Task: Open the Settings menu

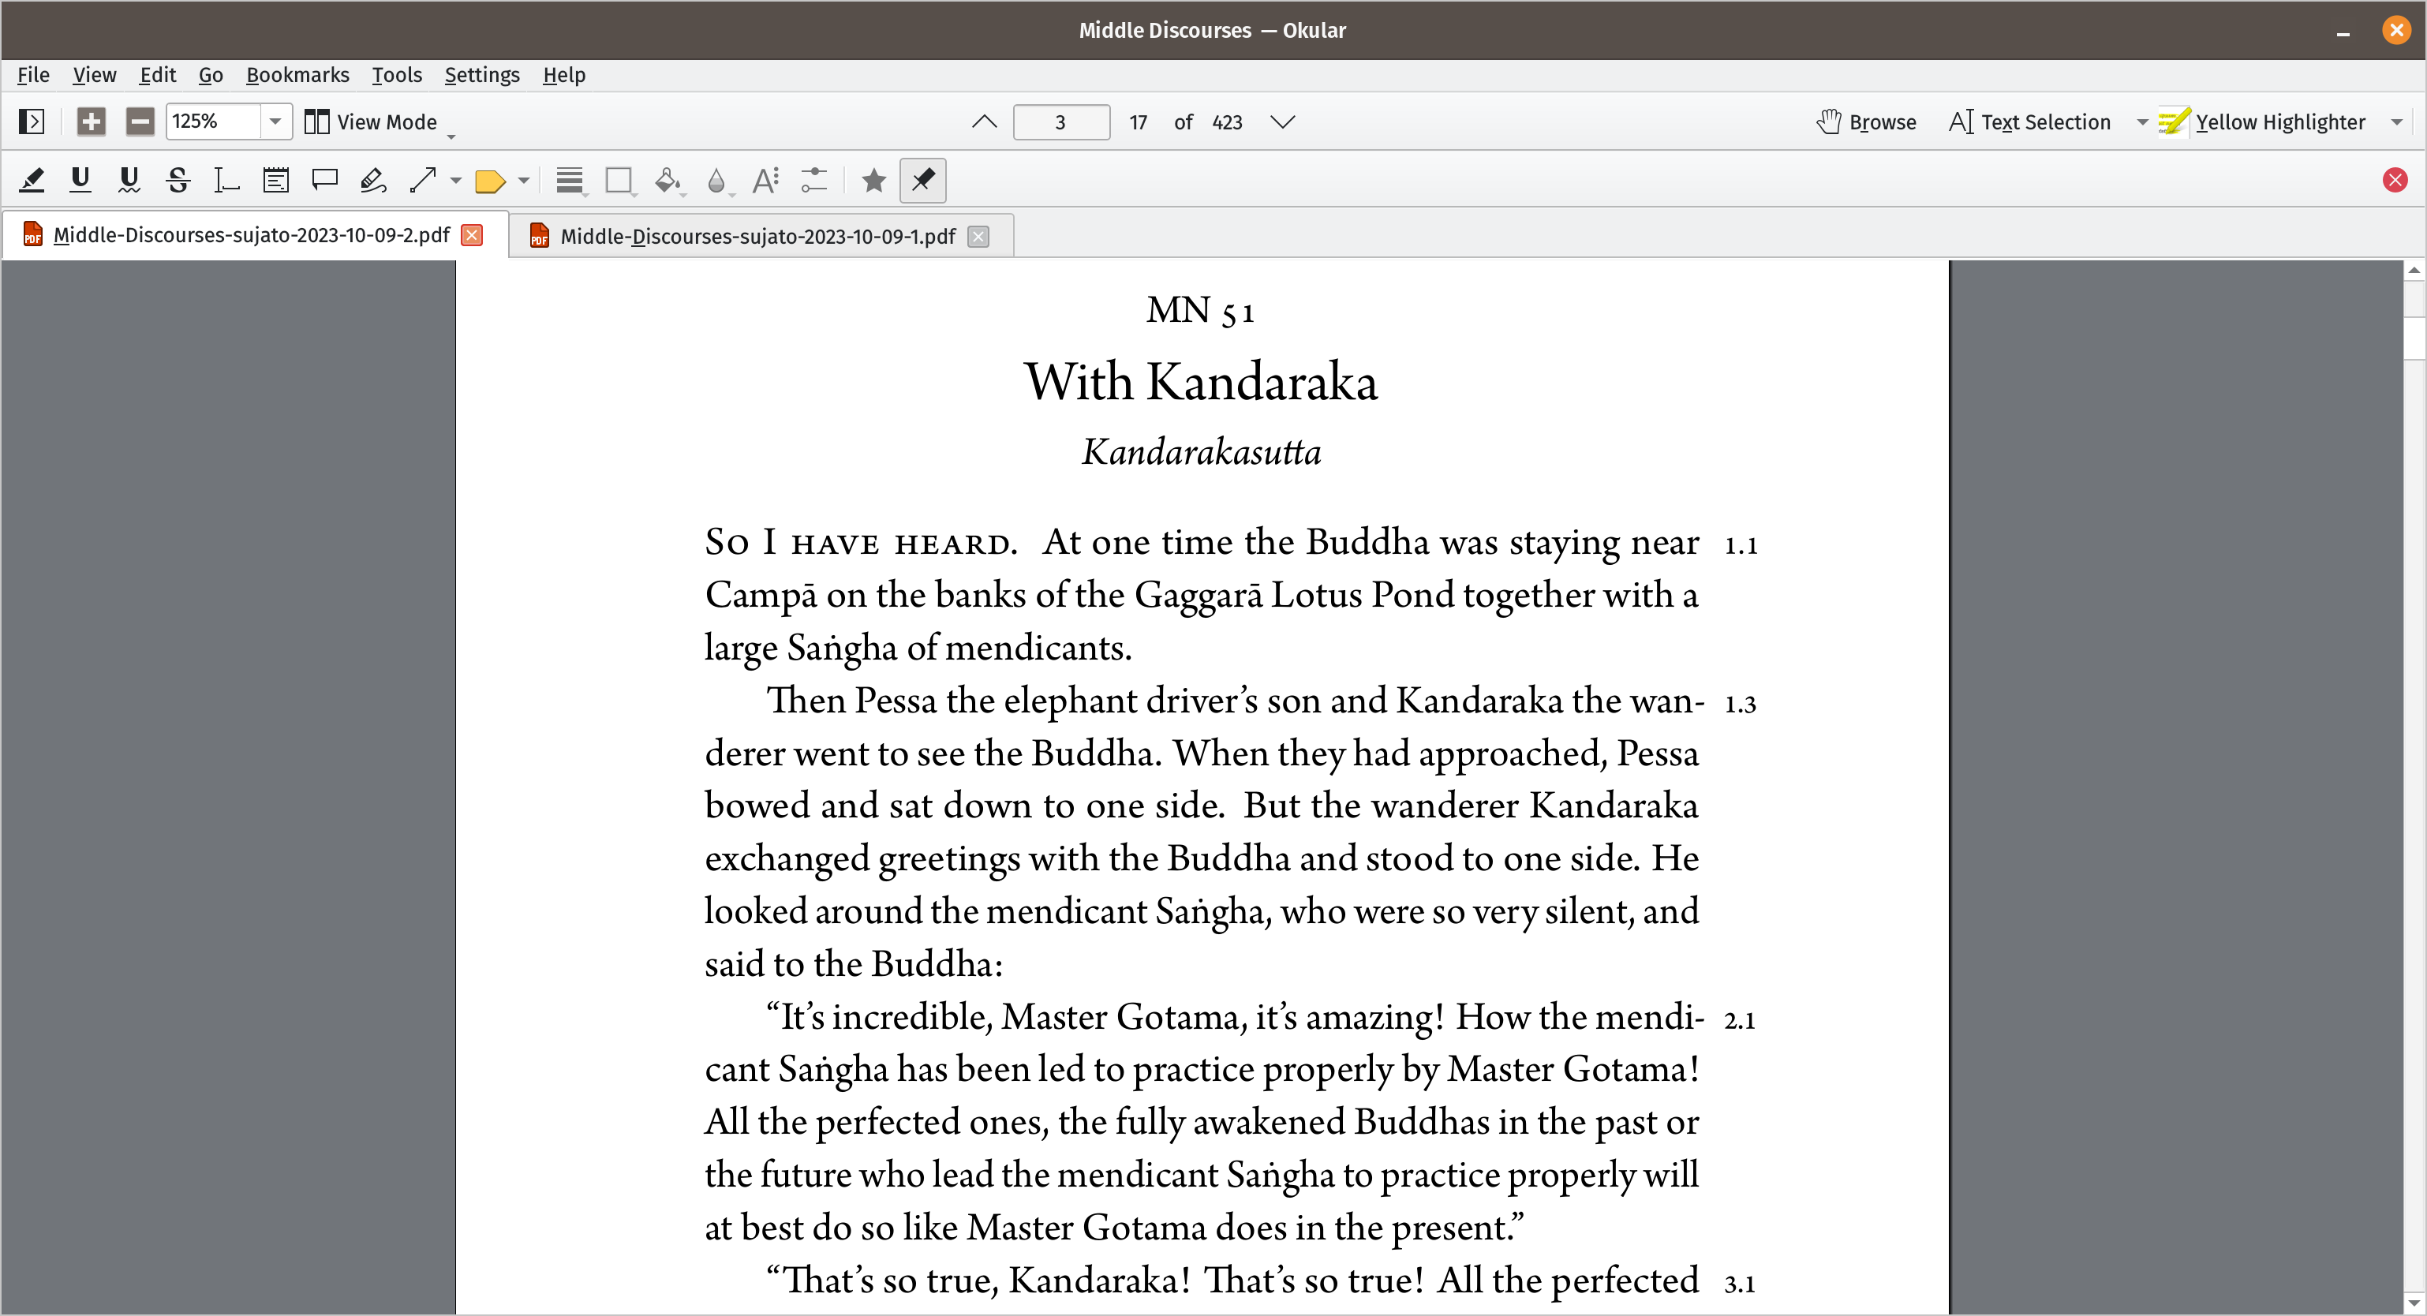Action: point(481,74)
